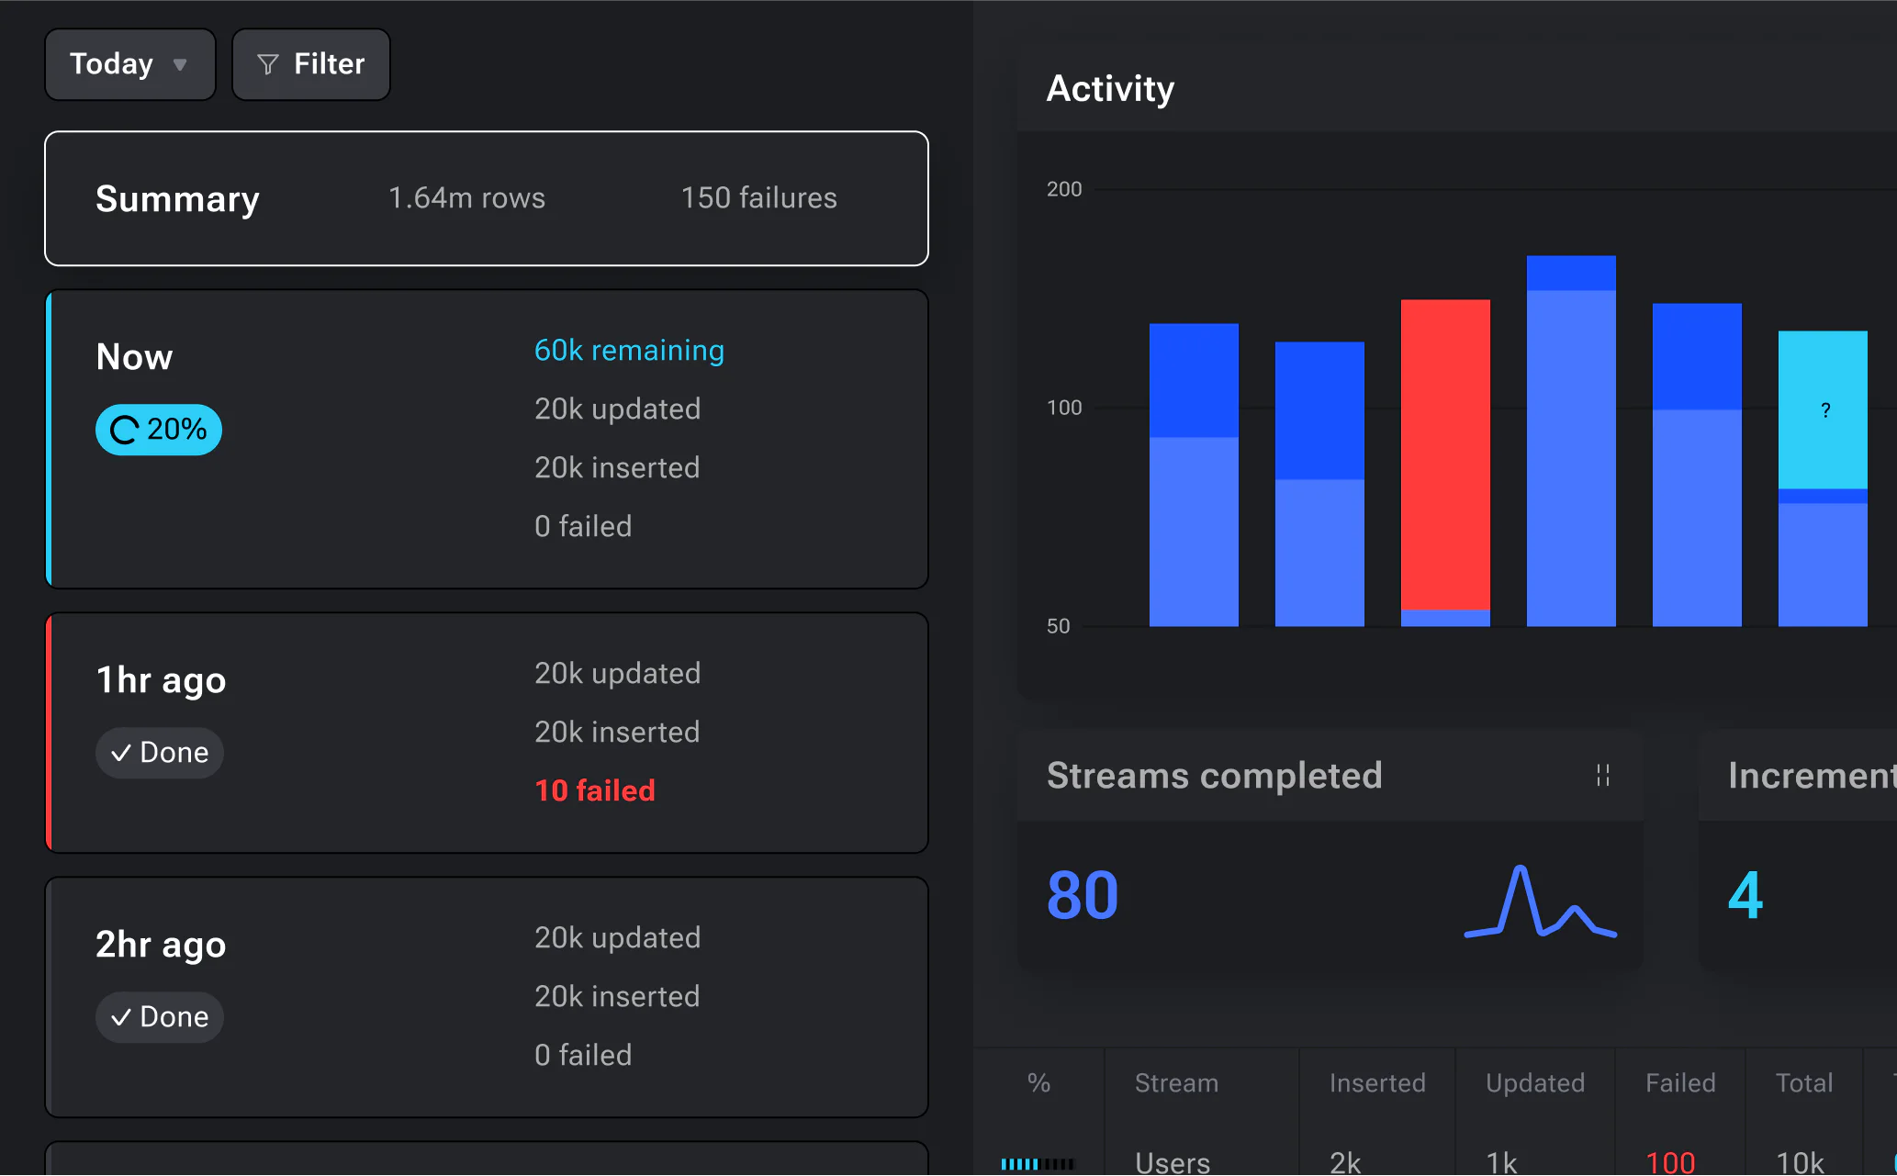Click the 60k remaining link
The width and height of the screenshot is (1897, 1176).
[x=629, y=351]
